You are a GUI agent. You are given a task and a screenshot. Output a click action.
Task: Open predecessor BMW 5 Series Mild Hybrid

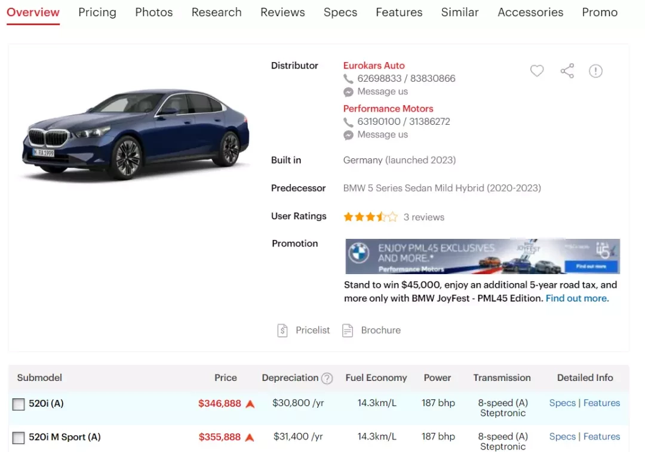pyautogui.click(x=442, y=188)
